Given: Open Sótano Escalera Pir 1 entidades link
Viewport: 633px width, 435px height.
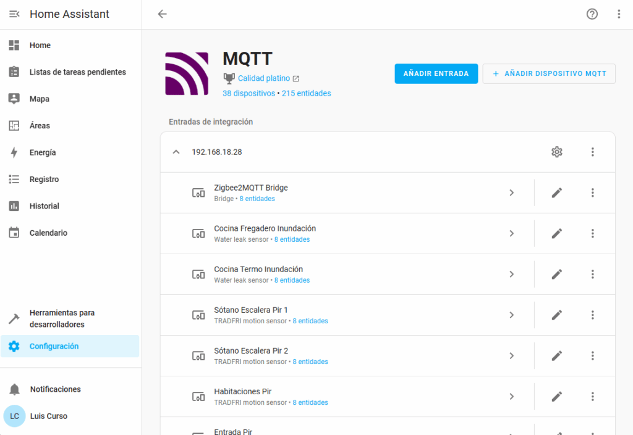Looking at the screenshot, I should 310,321.
